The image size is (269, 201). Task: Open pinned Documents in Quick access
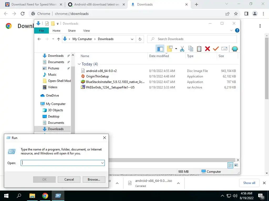point(56,62)
